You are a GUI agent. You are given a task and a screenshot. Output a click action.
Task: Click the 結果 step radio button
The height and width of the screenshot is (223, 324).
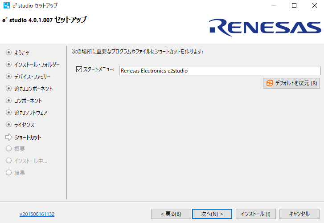pos(8,172)
